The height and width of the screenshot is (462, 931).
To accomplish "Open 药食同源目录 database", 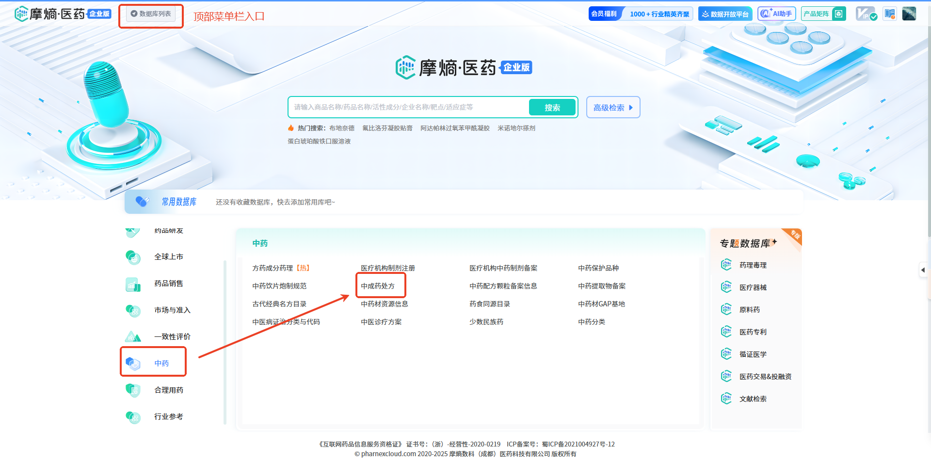I will (490, 303).
